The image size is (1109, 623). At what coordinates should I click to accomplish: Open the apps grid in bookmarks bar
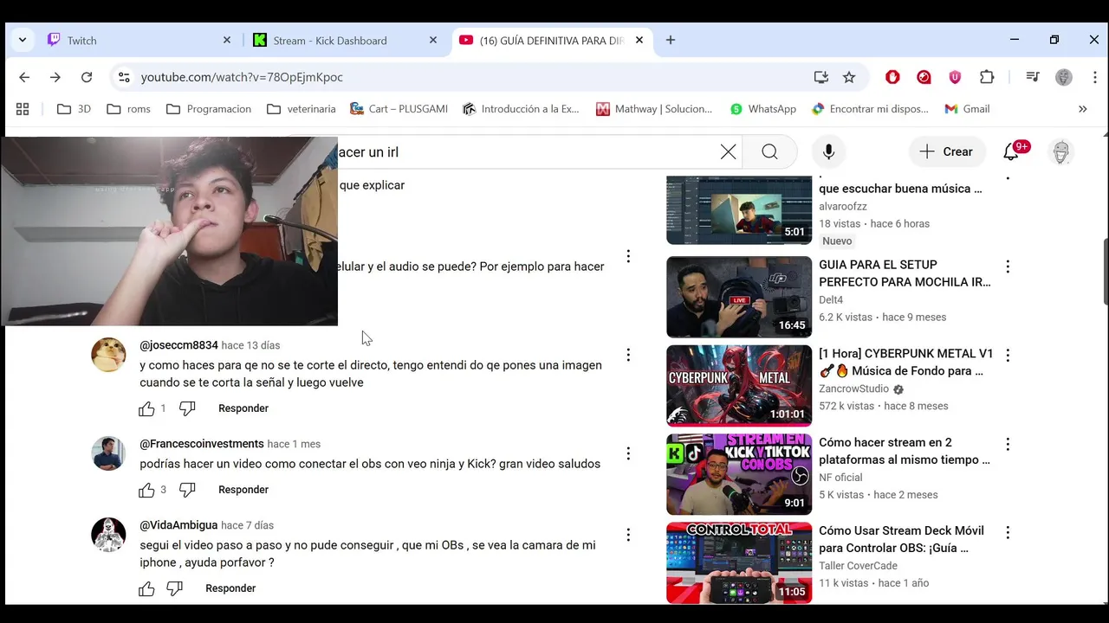[23, 109]
